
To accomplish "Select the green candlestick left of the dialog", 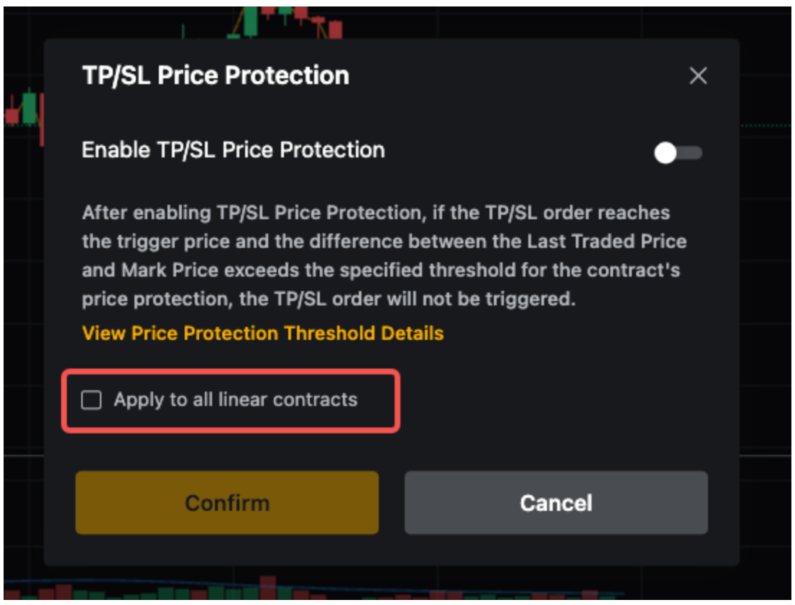I will point(29,106).
